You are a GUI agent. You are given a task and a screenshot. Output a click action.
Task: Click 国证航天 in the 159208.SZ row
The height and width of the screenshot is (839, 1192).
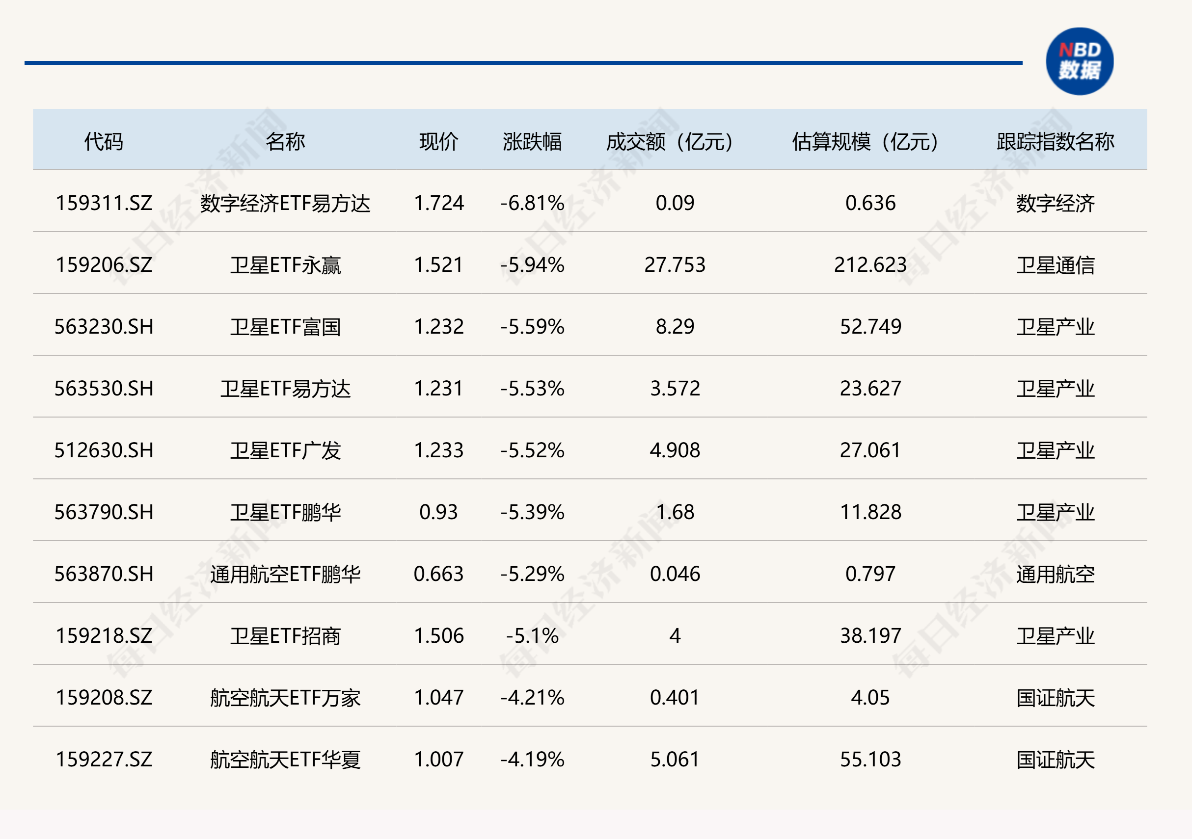[x=1056, y=697]
